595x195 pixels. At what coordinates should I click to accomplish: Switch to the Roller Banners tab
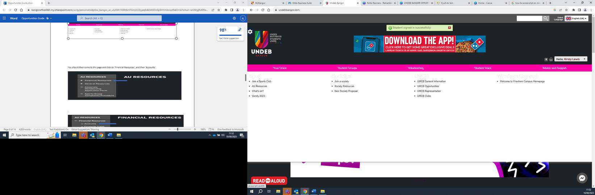pos(378,3)
